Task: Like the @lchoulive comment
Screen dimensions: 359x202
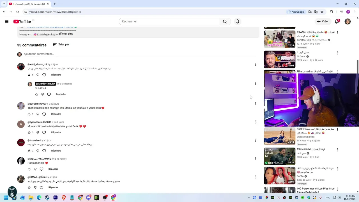Action: point(29,151)
